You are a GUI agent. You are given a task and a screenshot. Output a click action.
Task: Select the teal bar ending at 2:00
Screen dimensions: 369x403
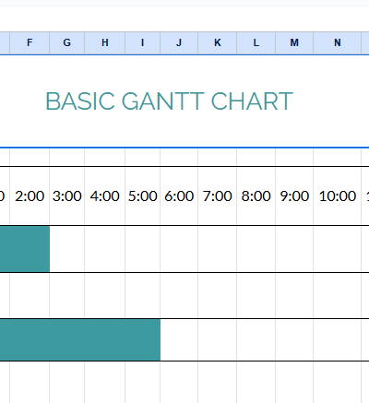coord(25,249)
